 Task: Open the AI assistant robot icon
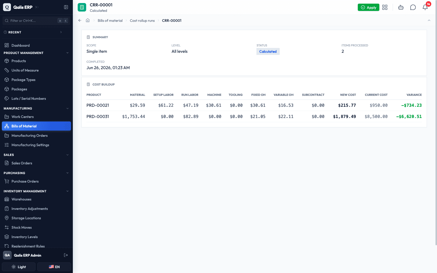coord(401,7)
